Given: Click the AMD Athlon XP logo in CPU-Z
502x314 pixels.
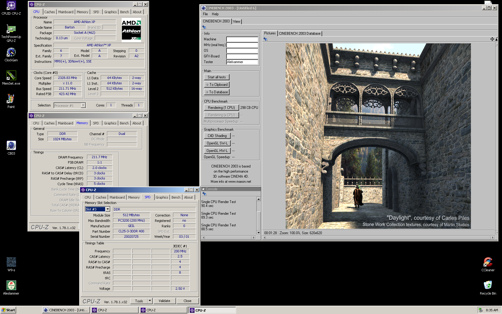Looking at the screenshot, I should pos(131,30).
